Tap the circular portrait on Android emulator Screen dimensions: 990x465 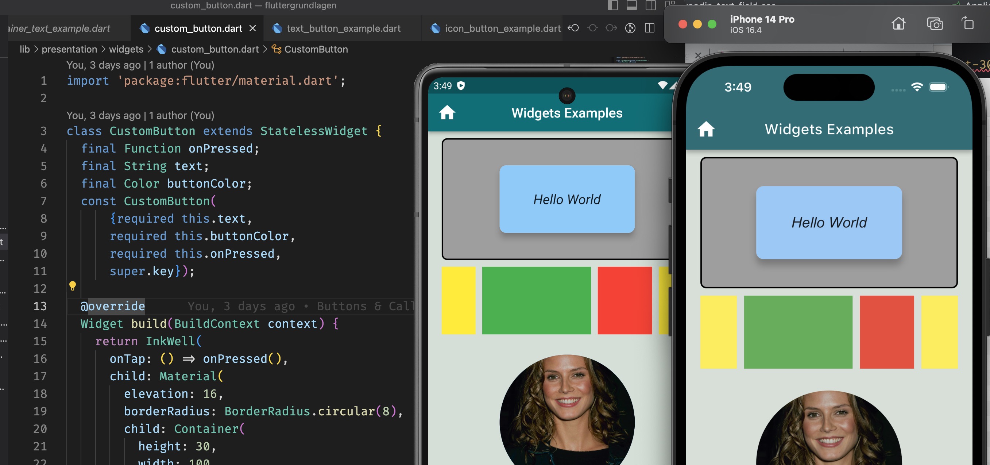pyautogui.click(x=567, y=410)
